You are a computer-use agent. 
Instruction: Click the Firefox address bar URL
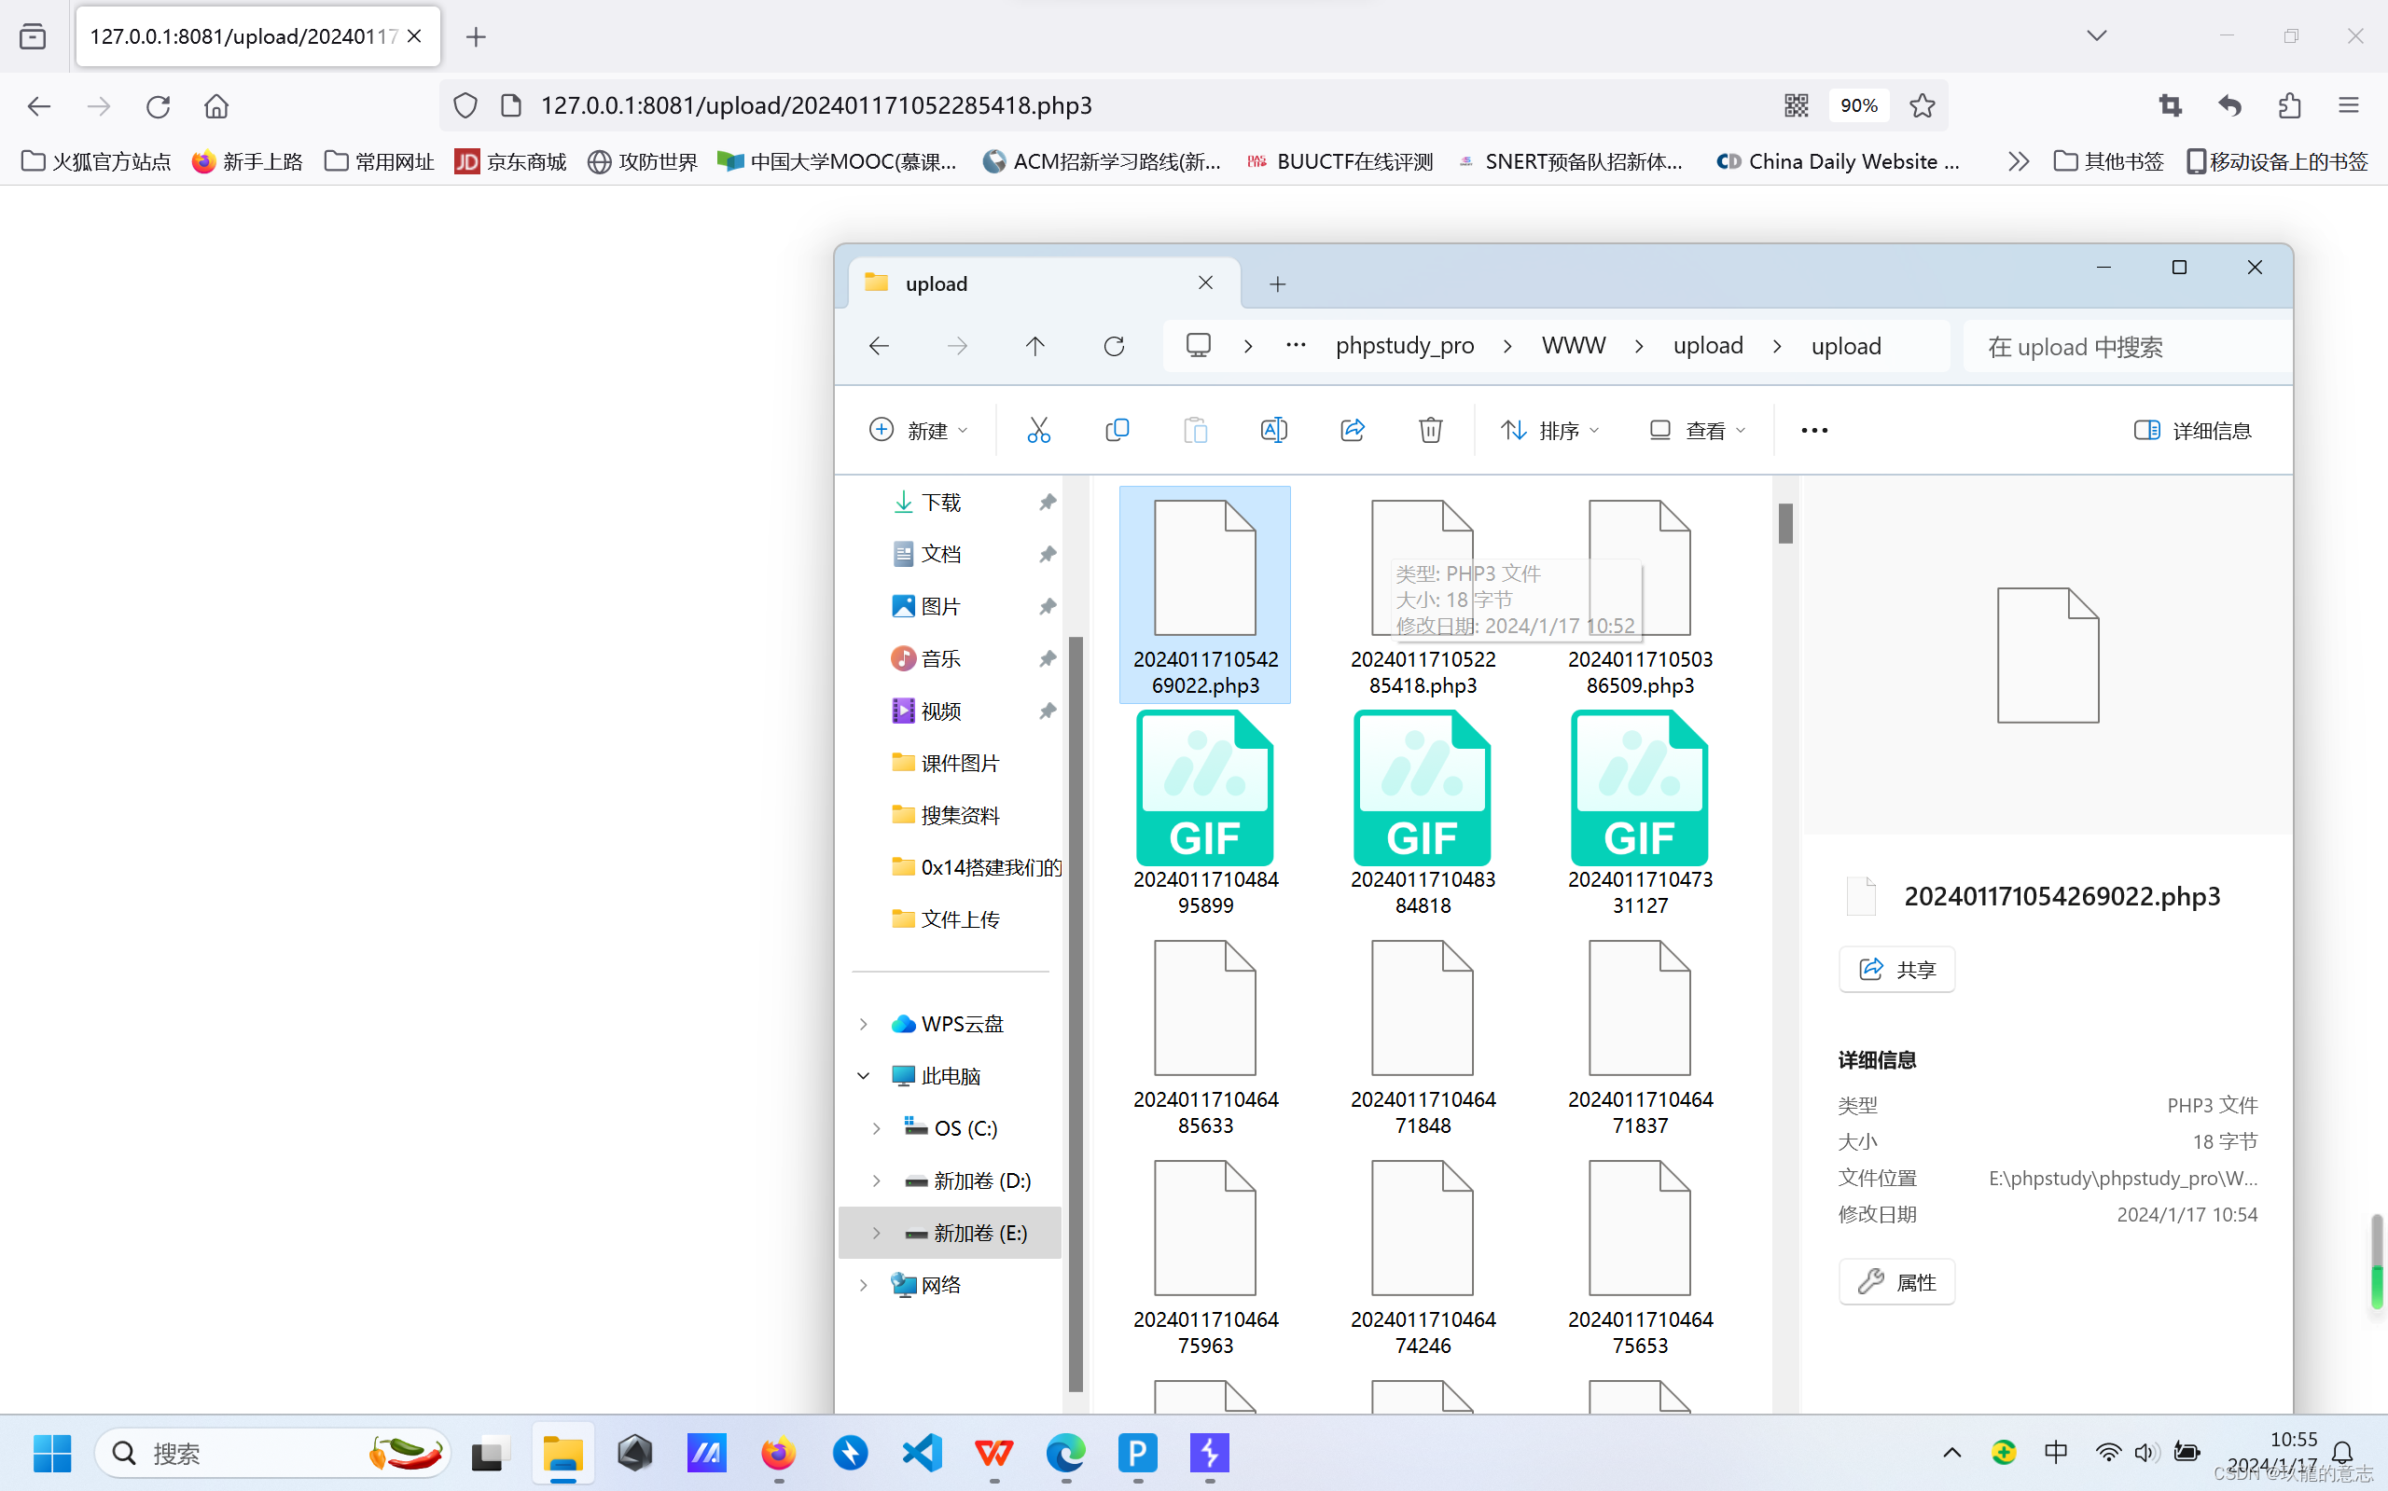tap(817, 105)
